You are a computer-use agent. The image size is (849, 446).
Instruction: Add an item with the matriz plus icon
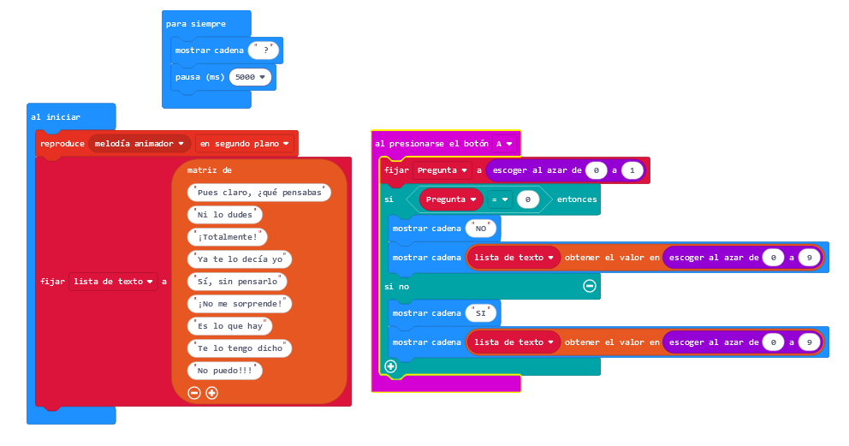point(211,392)
